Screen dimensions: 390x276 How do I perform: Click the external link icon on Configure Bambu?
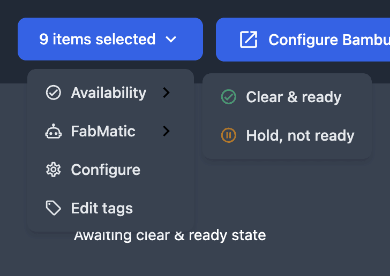(x=249, y=40)
